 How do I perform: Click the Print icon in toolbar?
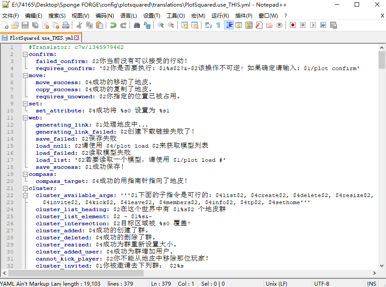tap(65, 25)
